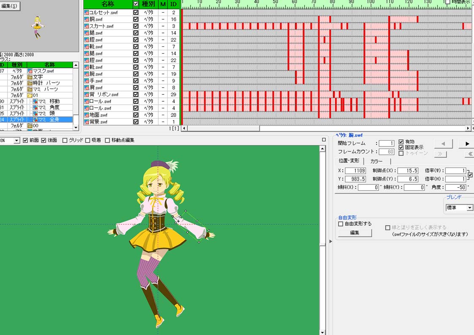Click the timeline scroll right arrow
Screen dimensions: 474x335
click(468, 128)
